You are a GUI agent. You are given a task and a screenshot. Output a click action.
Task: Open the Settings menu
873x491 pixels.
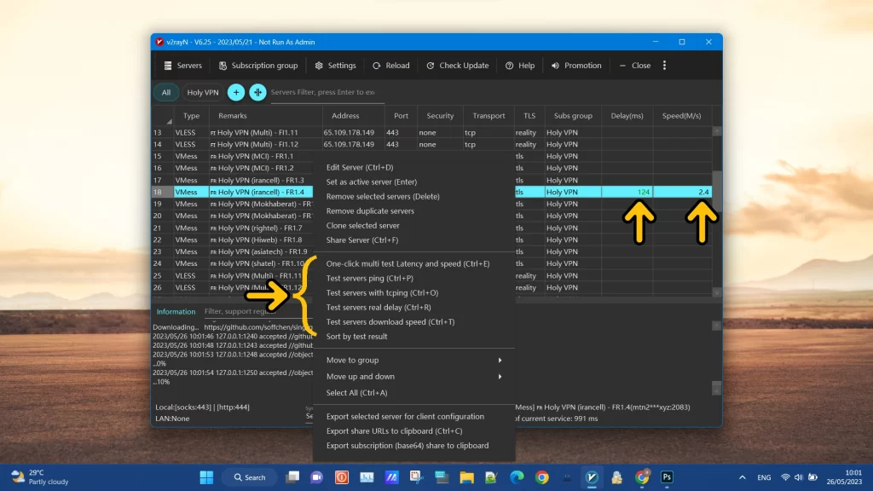335,65
